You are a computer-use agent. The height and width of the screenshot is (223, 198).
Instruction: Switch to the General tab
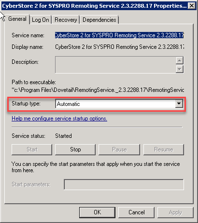click(17, 19)
